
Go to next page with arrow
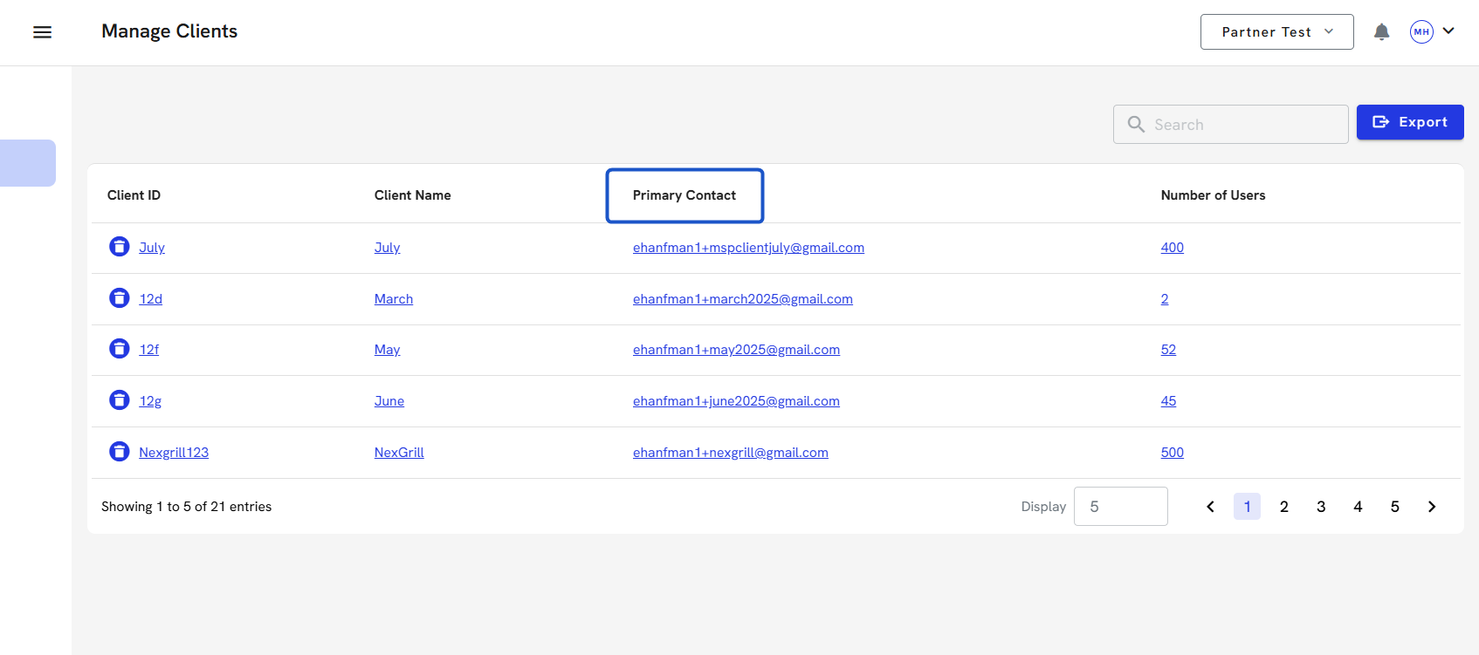tap(1432, 507)
